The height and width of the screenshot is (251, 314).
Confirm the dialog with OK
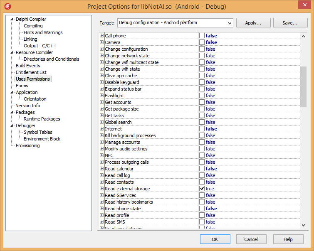coord(215,239)
